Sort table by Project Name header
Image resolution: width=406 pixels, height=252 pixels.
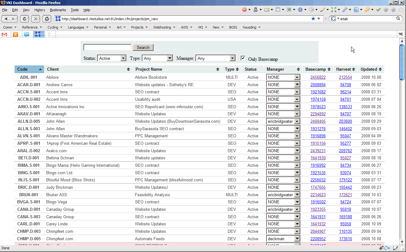(177, 69)
